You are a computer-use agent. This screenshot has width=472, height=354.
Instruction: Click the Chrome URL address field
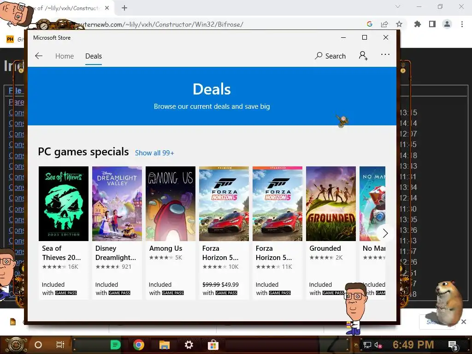[211, 24]
